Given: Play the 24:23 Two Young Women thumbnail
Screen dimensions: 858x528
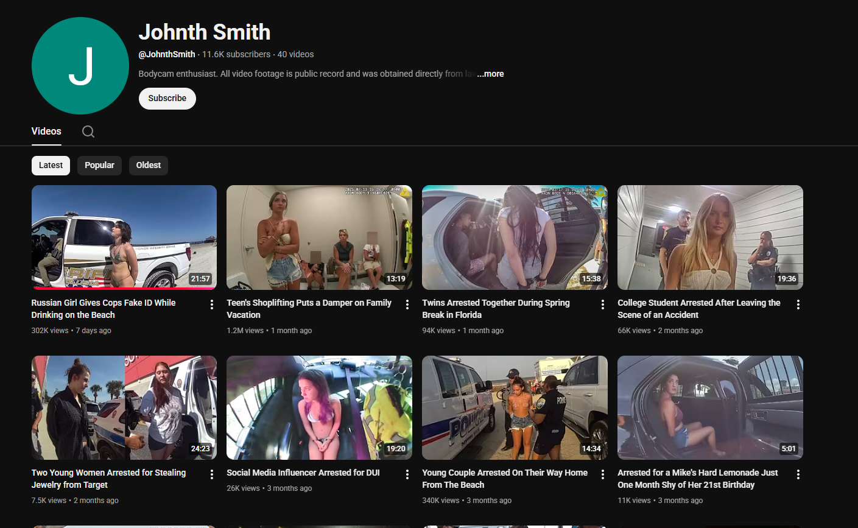Looking at the screenshot, I should tap(124, 407).
